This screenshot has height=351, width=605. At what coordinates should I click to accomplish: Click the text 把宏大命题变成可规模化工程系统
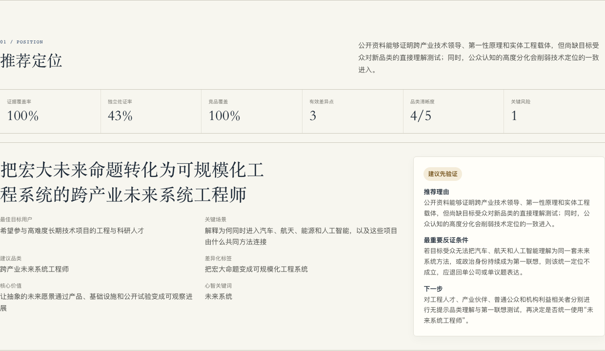[x=256, y=269]
